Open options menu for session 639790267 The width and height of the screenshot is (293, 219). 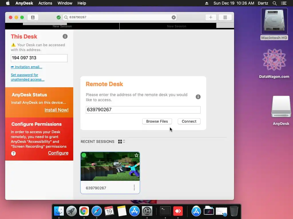click(x=134, y=188)
